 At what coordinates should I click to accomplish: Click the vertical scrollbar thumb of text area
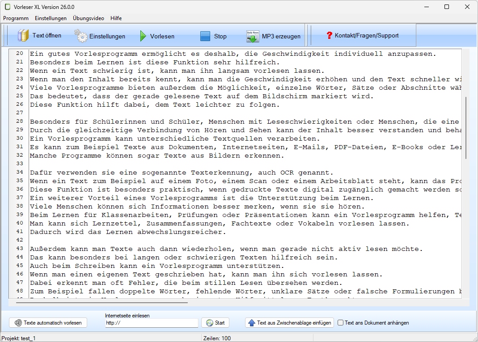pyautogui.click(x=466, y=128)
